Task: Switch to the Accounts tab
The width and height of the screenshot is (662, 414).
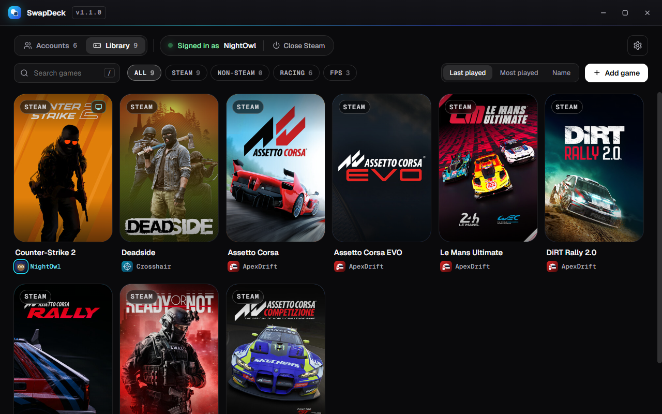Action: [x=50, y=46]
